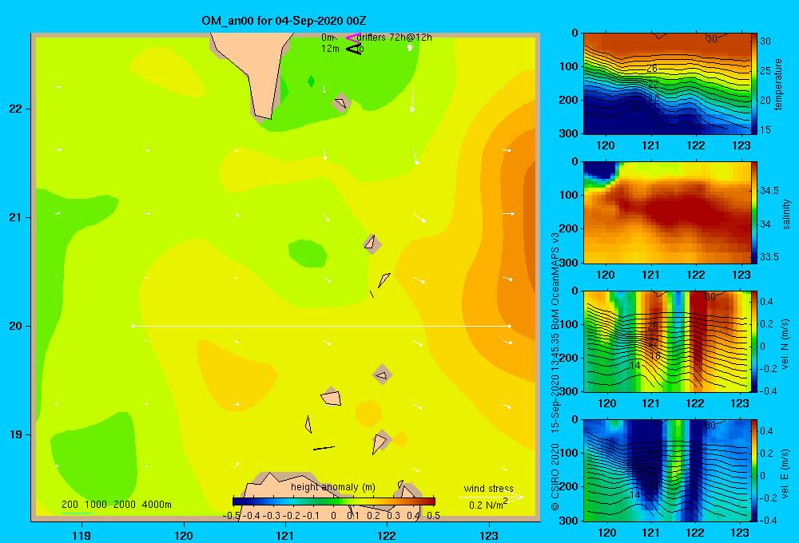
Task: Open the eastward velocity section panel
Action: click(666, 470)
